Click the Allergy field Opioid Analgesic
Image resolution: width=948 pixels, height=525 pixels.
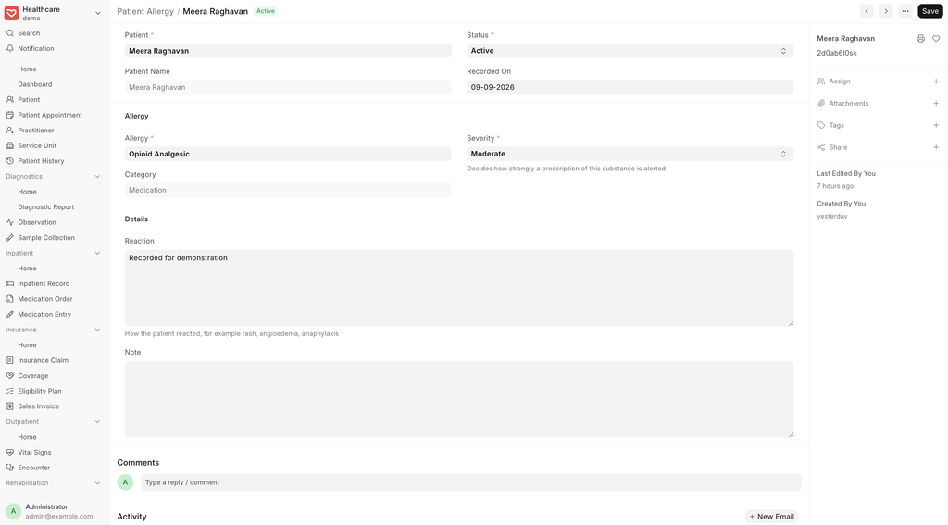point(288,154)
